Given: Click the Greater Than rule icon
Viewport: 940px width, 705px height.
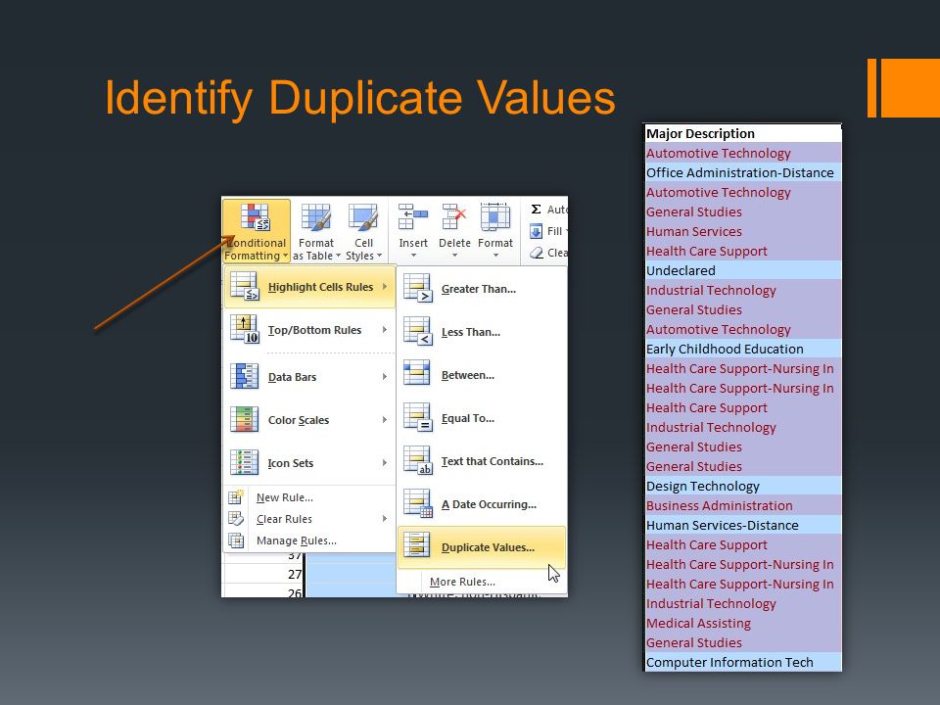Looking at the screenshot, I should tap(417, 288).
